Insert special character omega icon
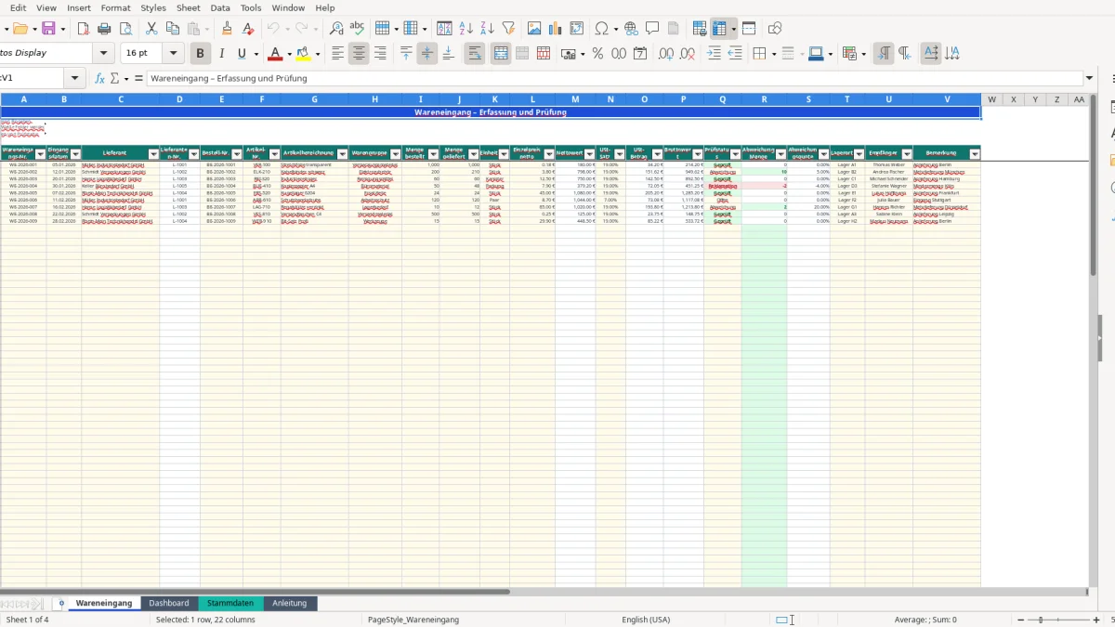The height and width of the screenshot is (627, 1115). 601,29
